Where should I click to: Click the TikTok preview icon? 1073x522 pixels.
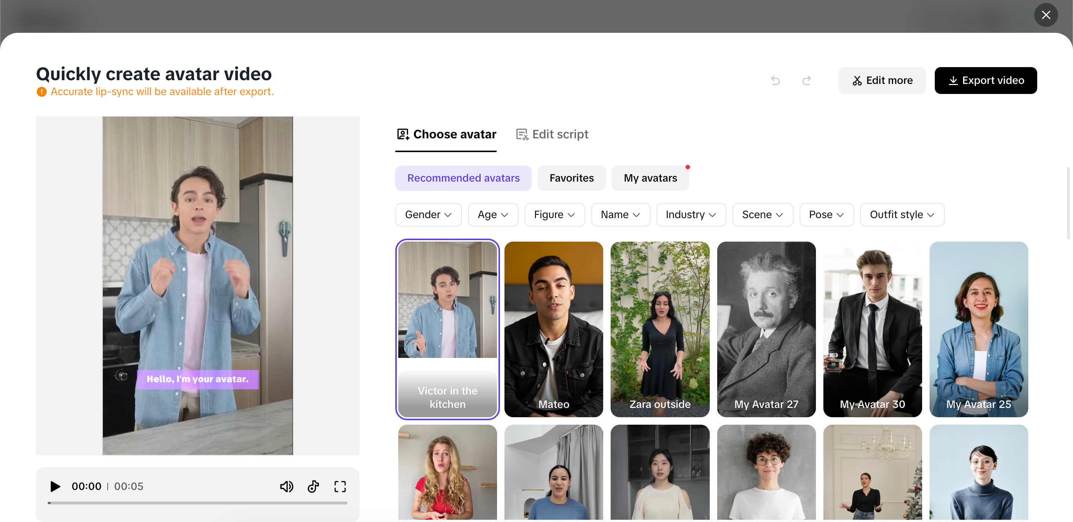[313, 487]
